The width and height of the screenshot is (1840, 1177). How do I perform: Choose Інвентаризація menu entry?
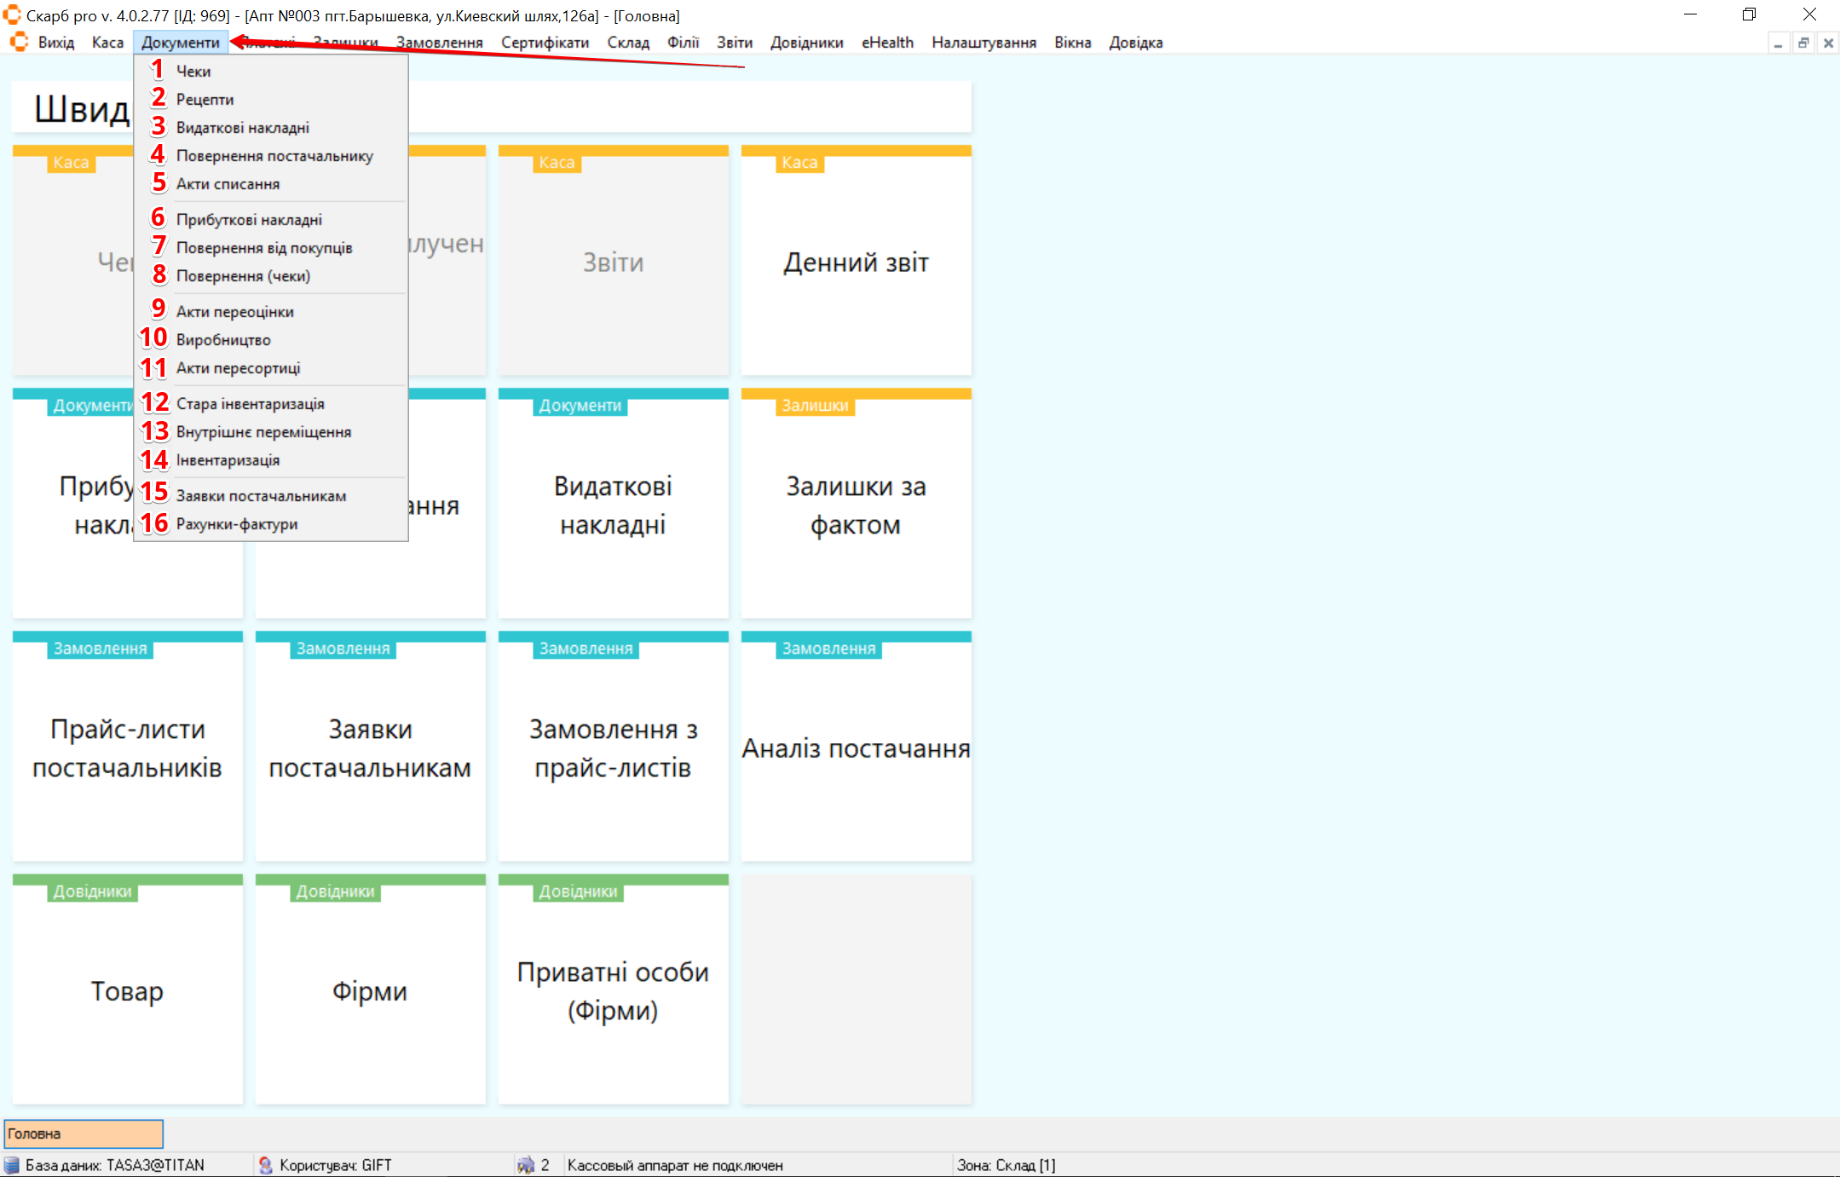(x=228, y=460)
